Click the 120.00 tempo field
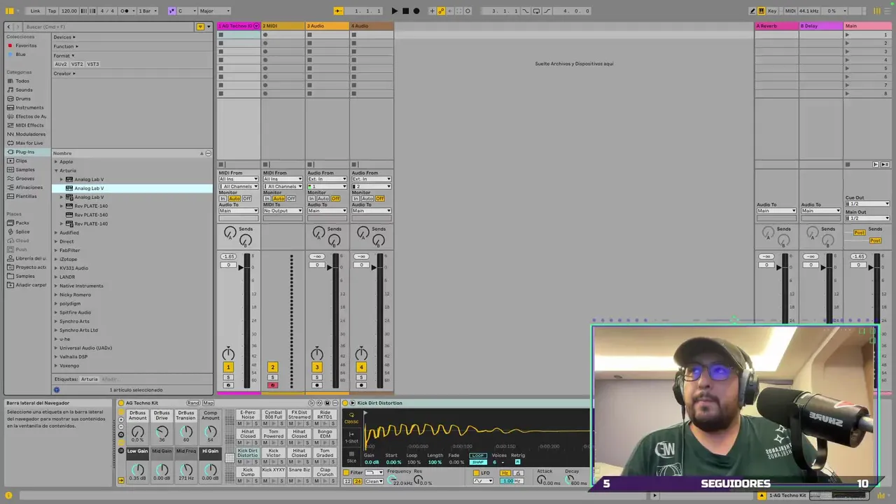Screen dimensions: 896x504 coord(69,10)
